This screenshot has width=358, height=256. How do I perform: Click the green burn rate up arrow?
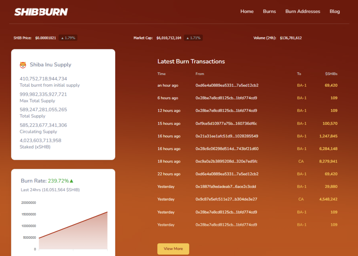(72, 181)
